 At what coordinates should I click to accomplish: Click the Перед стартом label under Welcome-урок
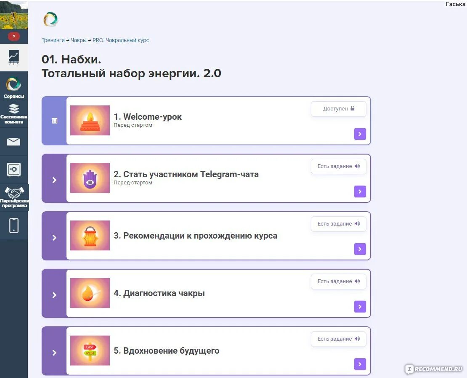(133, 125)
